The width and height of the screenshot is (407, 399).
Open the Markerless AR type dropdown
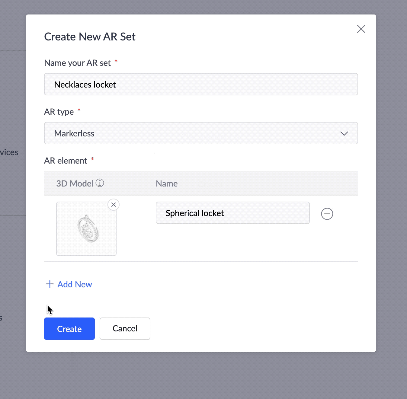(201, 133)
